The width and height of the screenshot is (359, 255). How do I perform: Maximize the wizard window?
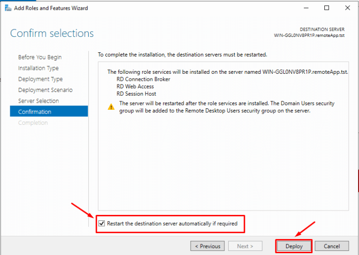point(327,8)
